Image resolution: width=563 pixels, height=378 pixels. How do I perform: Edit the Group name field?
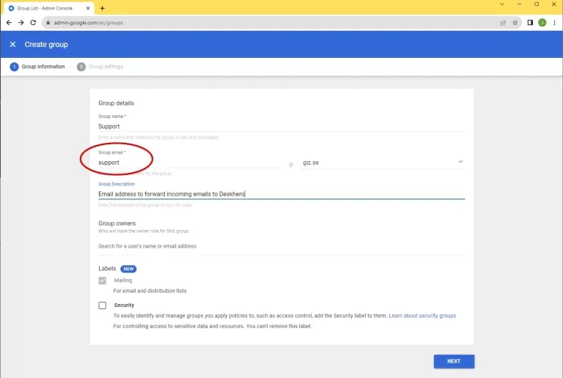point(281,126)
